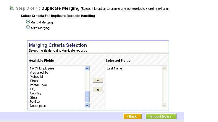Toggle the Duplicate Merging step checkbox
218x122 pixels.
[12, 8]
